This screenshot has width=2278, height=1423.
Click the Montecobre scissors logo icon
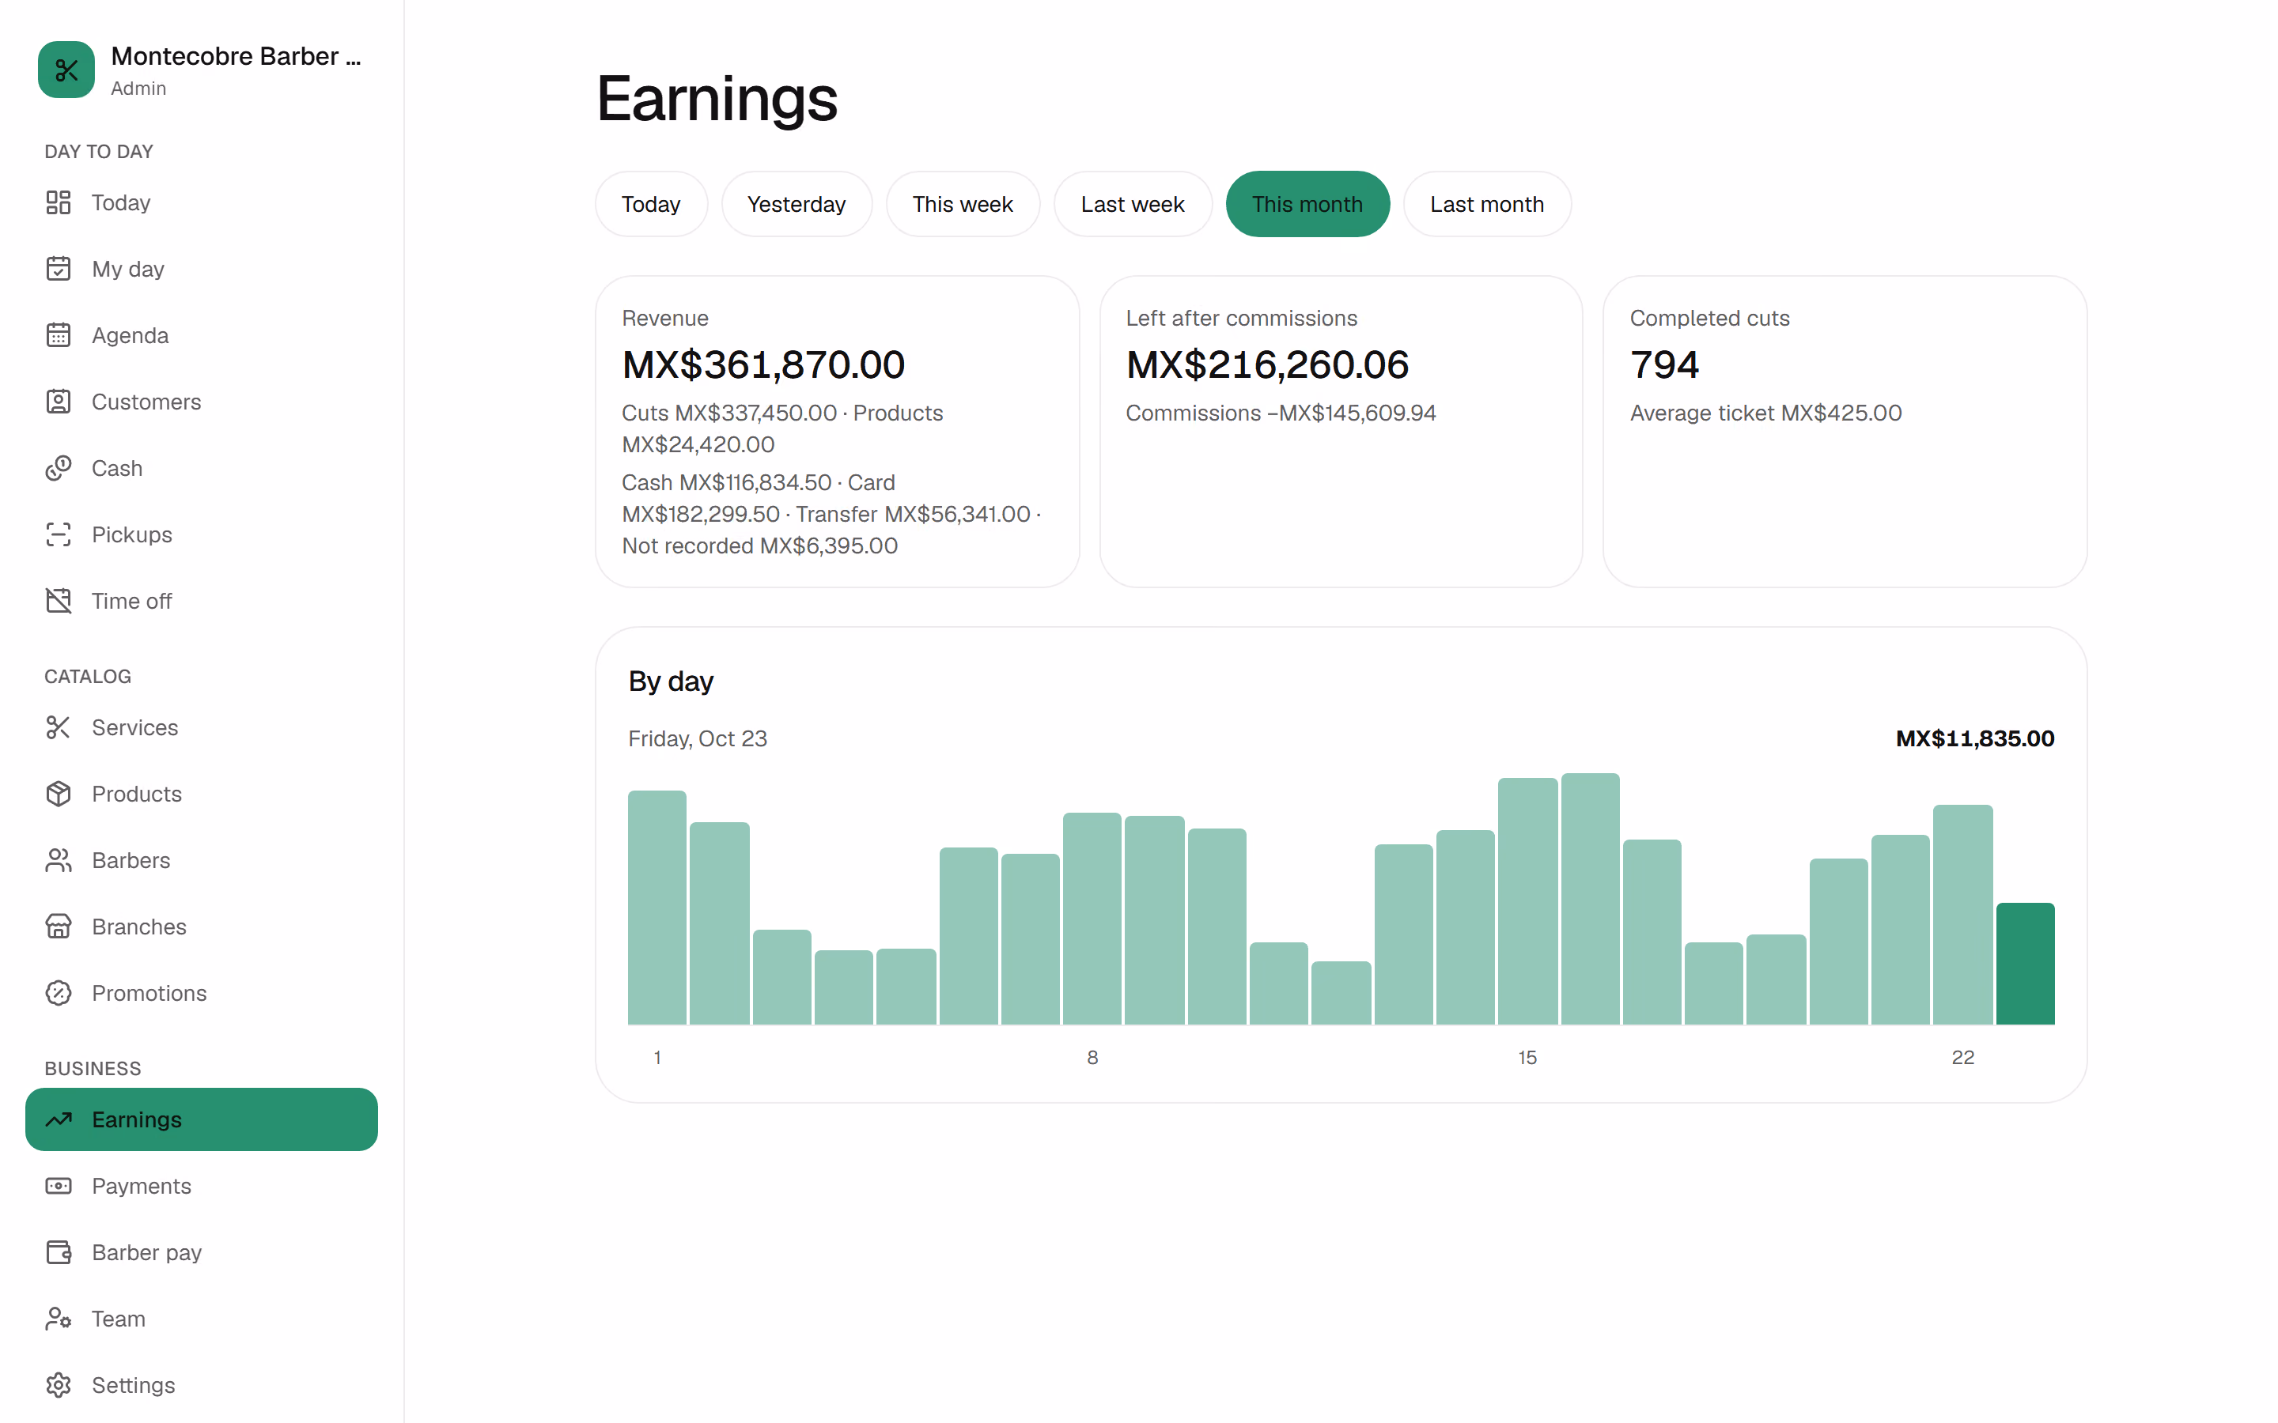click(x=66, y=70)
